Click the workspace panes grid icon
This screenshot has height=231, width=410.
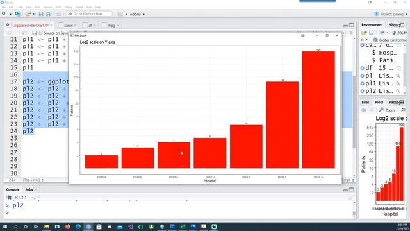(x=120, y=14)
